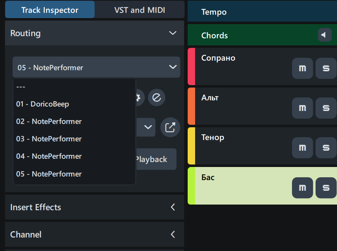337x251 pixels.
Task: Click the red Сопрано track color strip
Action: pyautogui.click(x=191, y=66)
